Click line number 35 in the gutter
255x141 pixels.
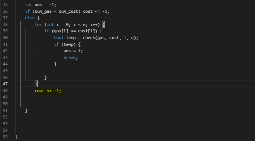pos(5,5)
